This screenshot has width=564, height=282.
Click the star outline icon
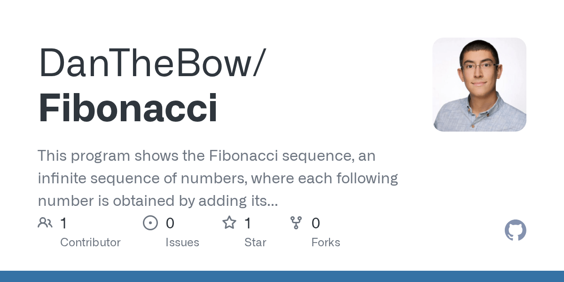click(229, 222)
